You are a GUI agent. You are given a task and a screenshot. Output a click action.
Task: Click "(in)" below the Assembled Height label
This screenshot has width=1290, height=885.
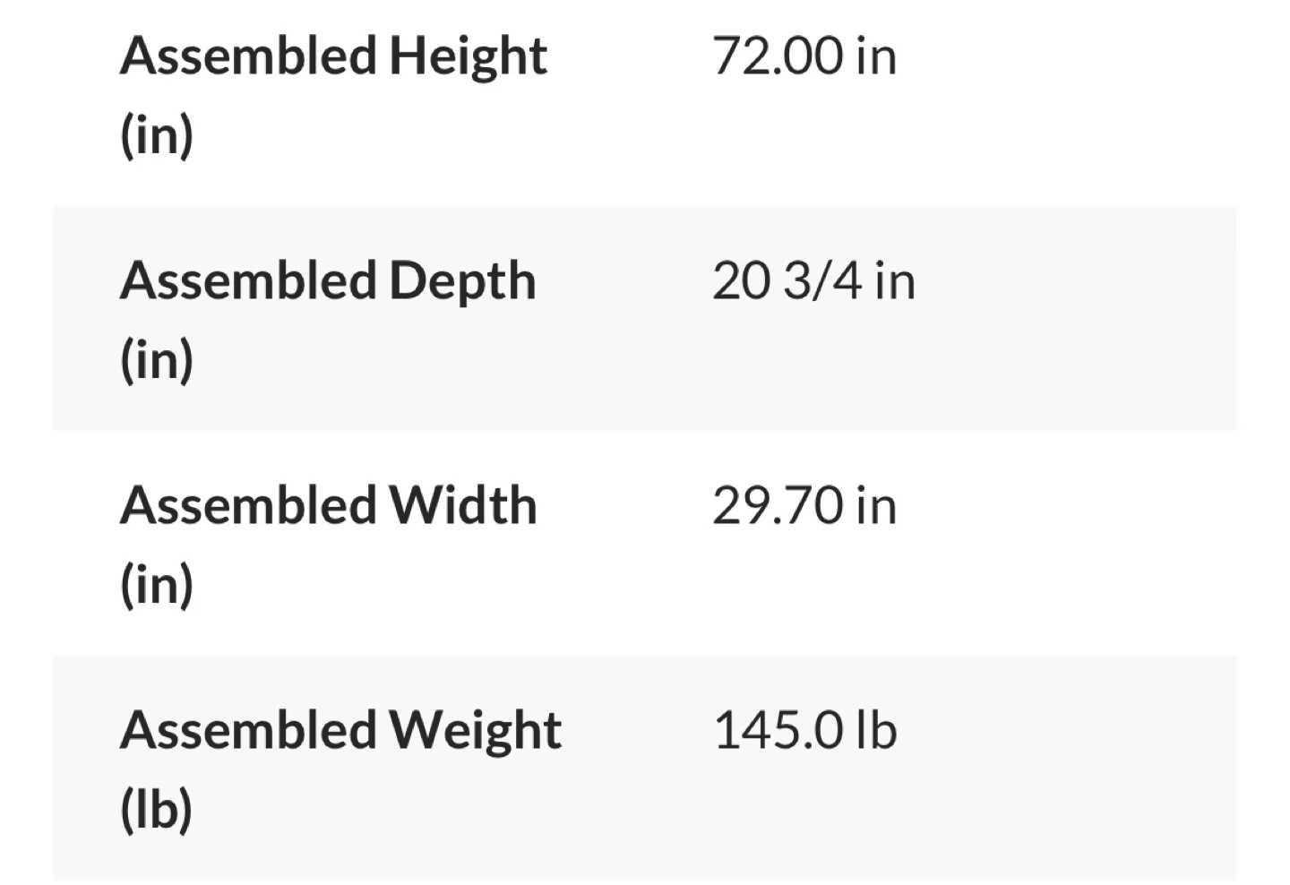[157, 135]
